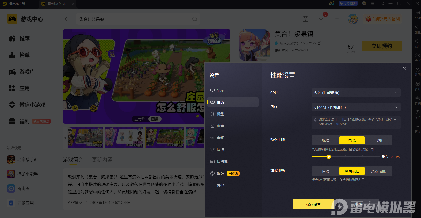
Task: Open 设置 gear in right sidebar
Action: tap(417, 114)
